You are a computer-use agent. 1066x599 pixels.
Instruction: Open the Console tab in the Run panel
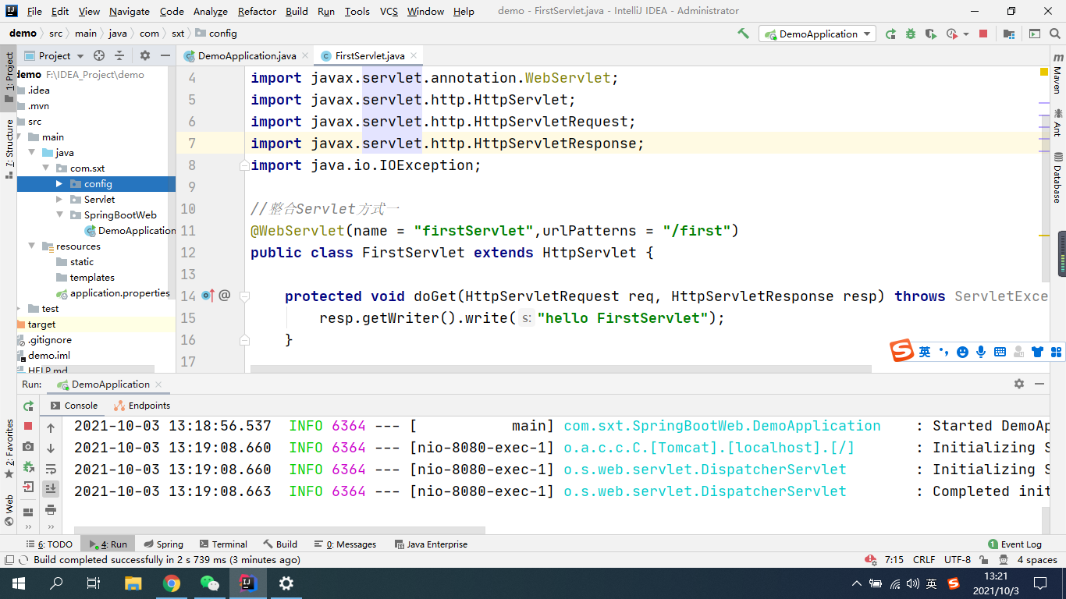coord(74,406)
